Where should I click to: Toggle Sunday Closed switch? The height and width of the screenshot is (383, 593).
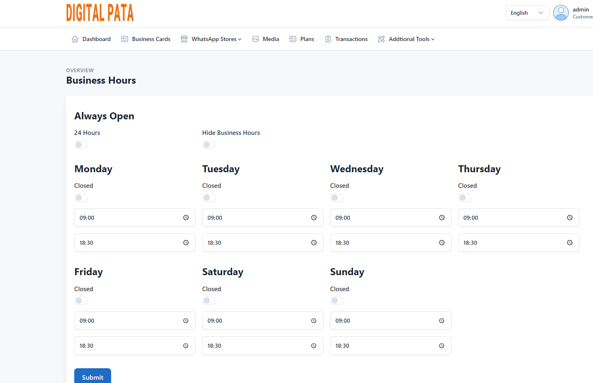pos(337,301)
